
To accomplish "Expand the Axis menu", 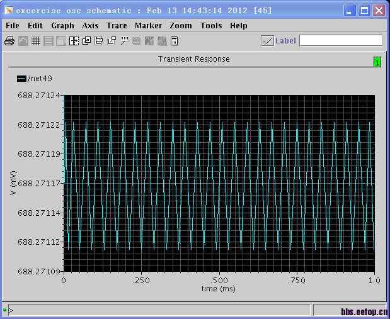I will coord(90,26).
